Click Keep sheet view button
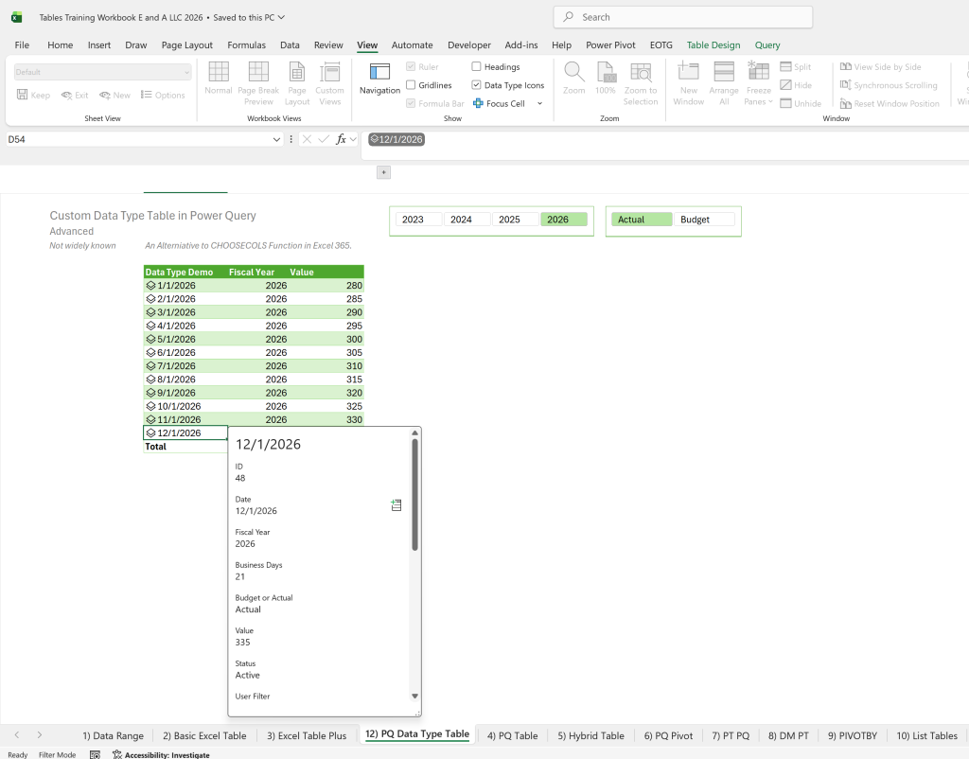 [x=33, y=96]
